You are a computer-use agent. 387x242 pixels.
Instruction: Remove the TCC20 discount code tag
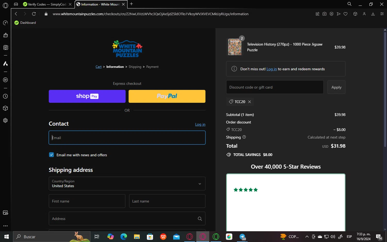click(x=249, y=102)
